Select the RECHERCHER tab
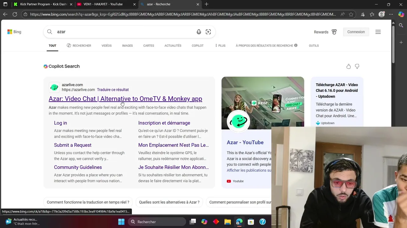 coord(79,46)
